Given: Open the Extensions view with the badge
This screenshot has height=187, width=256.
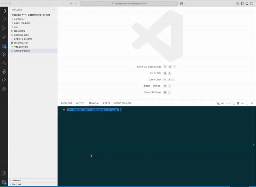Looking at the screenshot, I should coord(4,45).
